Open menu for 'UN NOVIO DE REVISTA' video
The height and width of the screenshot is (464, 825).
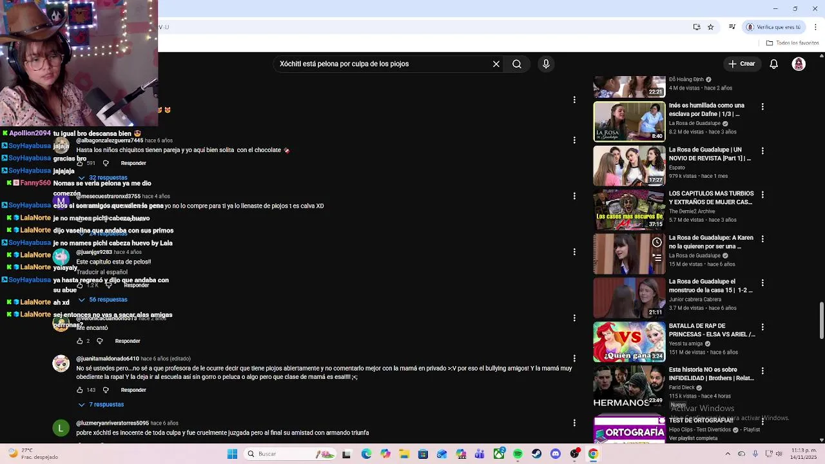(x=762, y=151)
